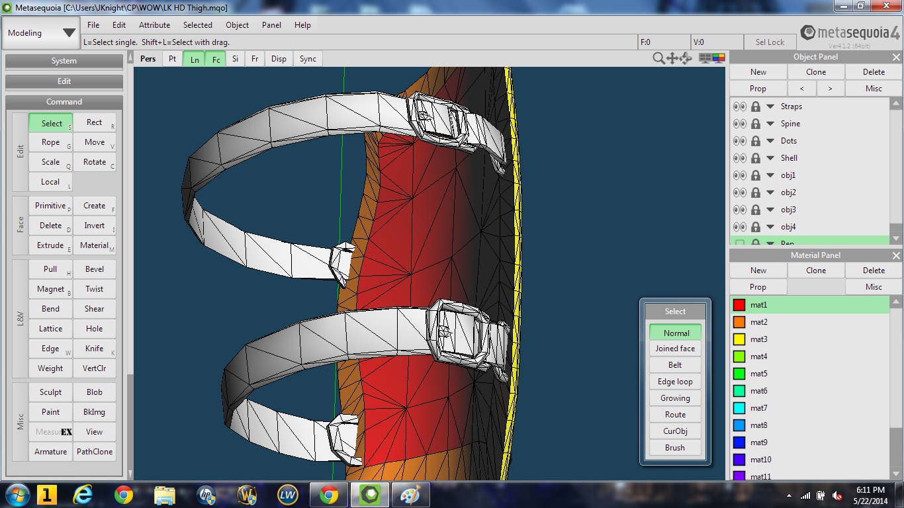
Task: Open the LightWave LW taskbar icon
Action: pyautogui.click(x=287, y=494)
